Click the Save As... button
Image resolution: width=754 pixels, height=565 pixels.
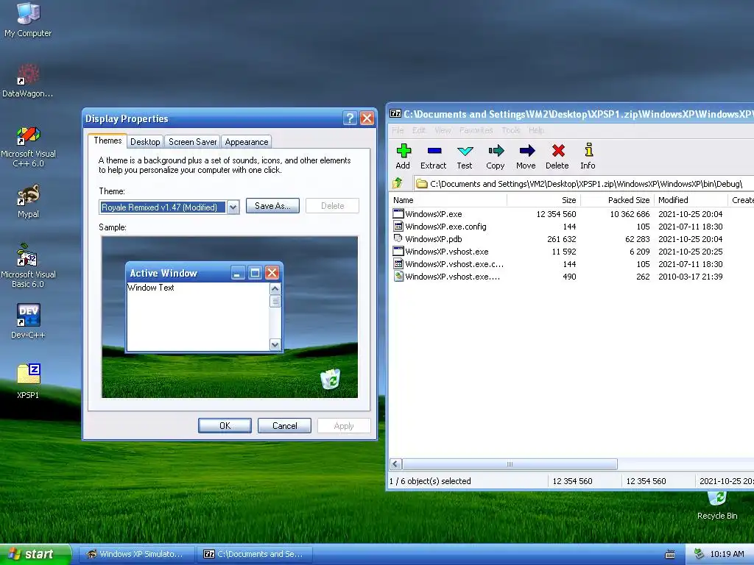pyautogui.click(x=272, y=206)
